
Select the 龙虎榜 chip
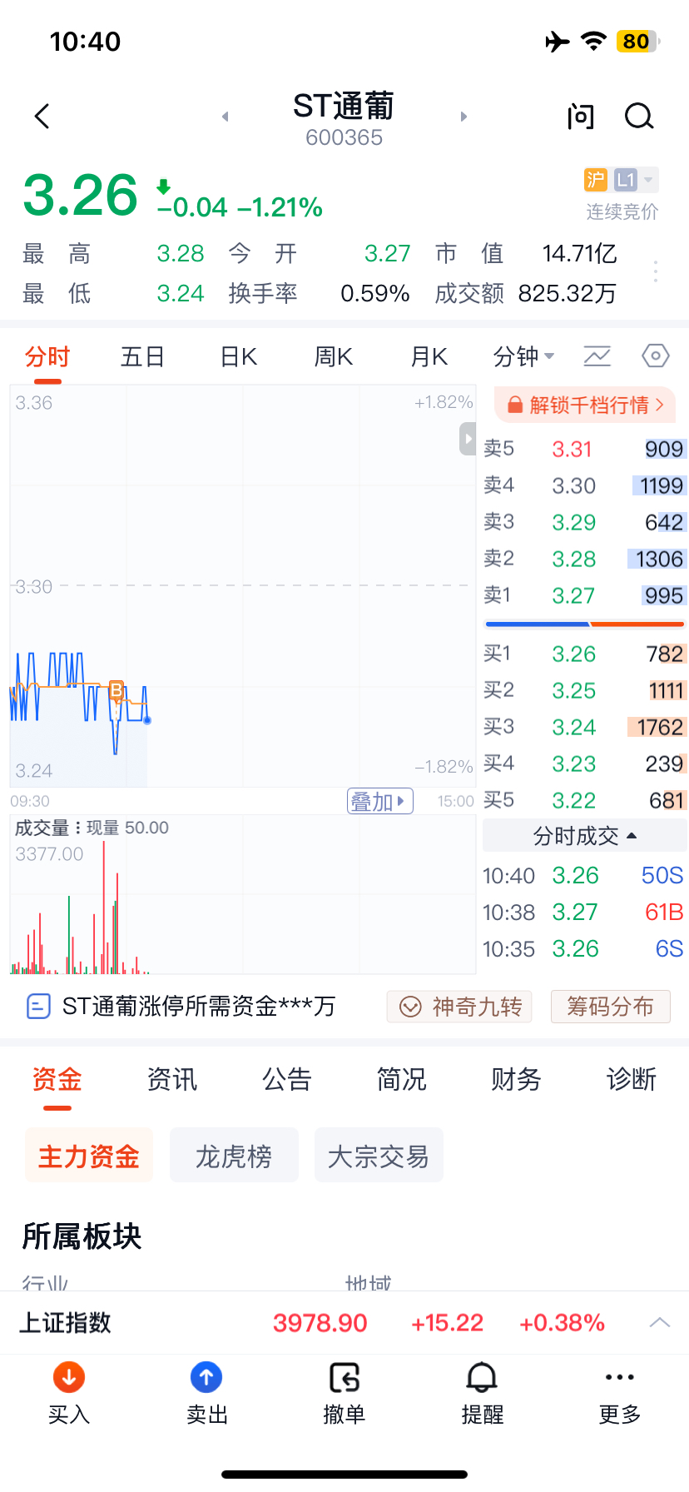click(x=234, y=1156)
